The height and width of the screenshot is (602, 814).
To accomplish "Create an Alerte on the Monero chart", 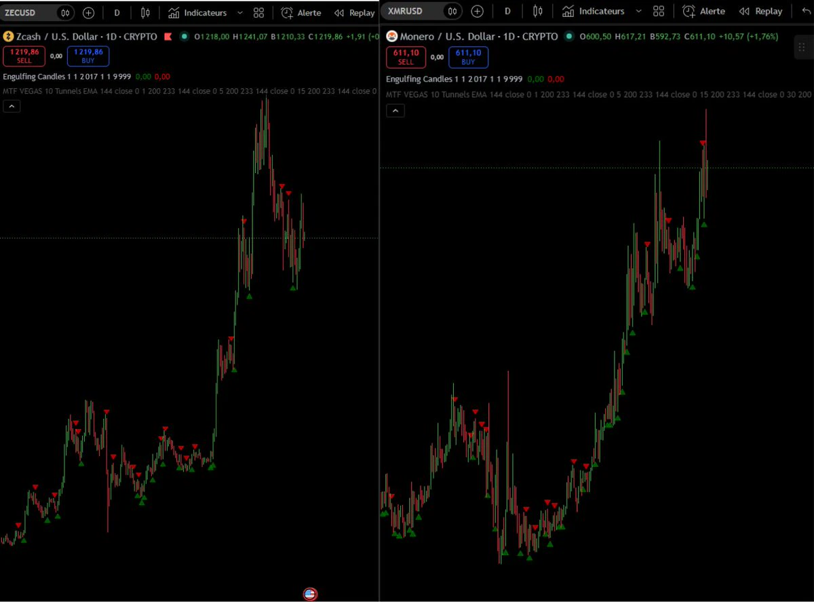I will pos(703,12).
